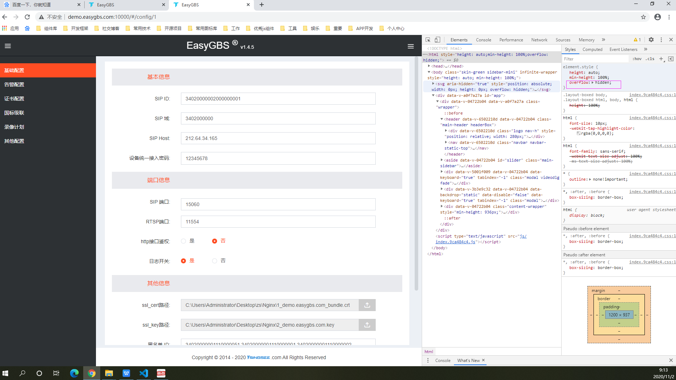
Task: Activate DevTools element inspector icon
Action: [x=428, y=40]
